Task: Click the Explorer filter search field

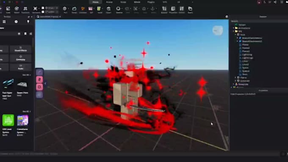Action: 259,21
